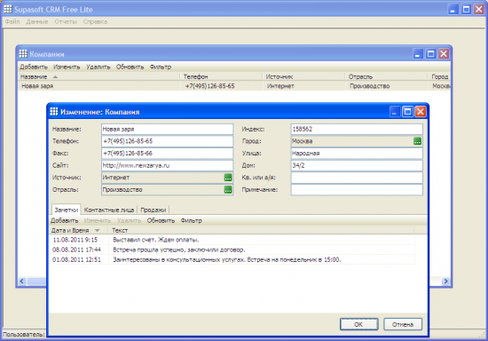Open the Справка menu
This screenshot has height=341, width=488.
(95, 21)
